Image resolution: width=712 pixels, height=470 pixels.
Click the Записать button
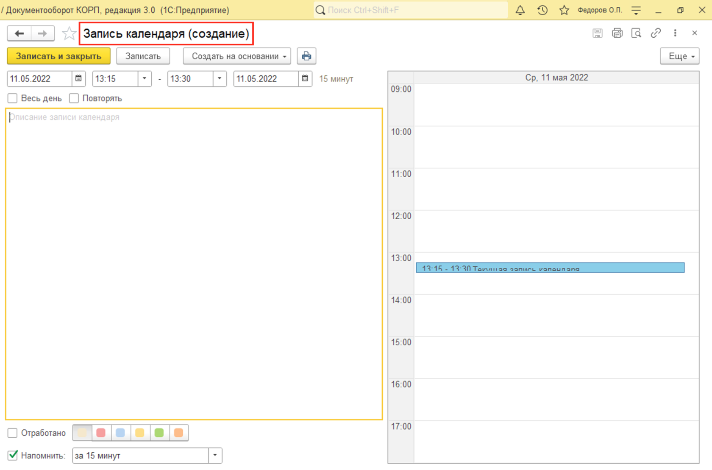[143, 56]
